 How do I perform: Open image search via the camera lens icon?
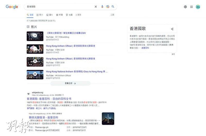tap(108, 7)
